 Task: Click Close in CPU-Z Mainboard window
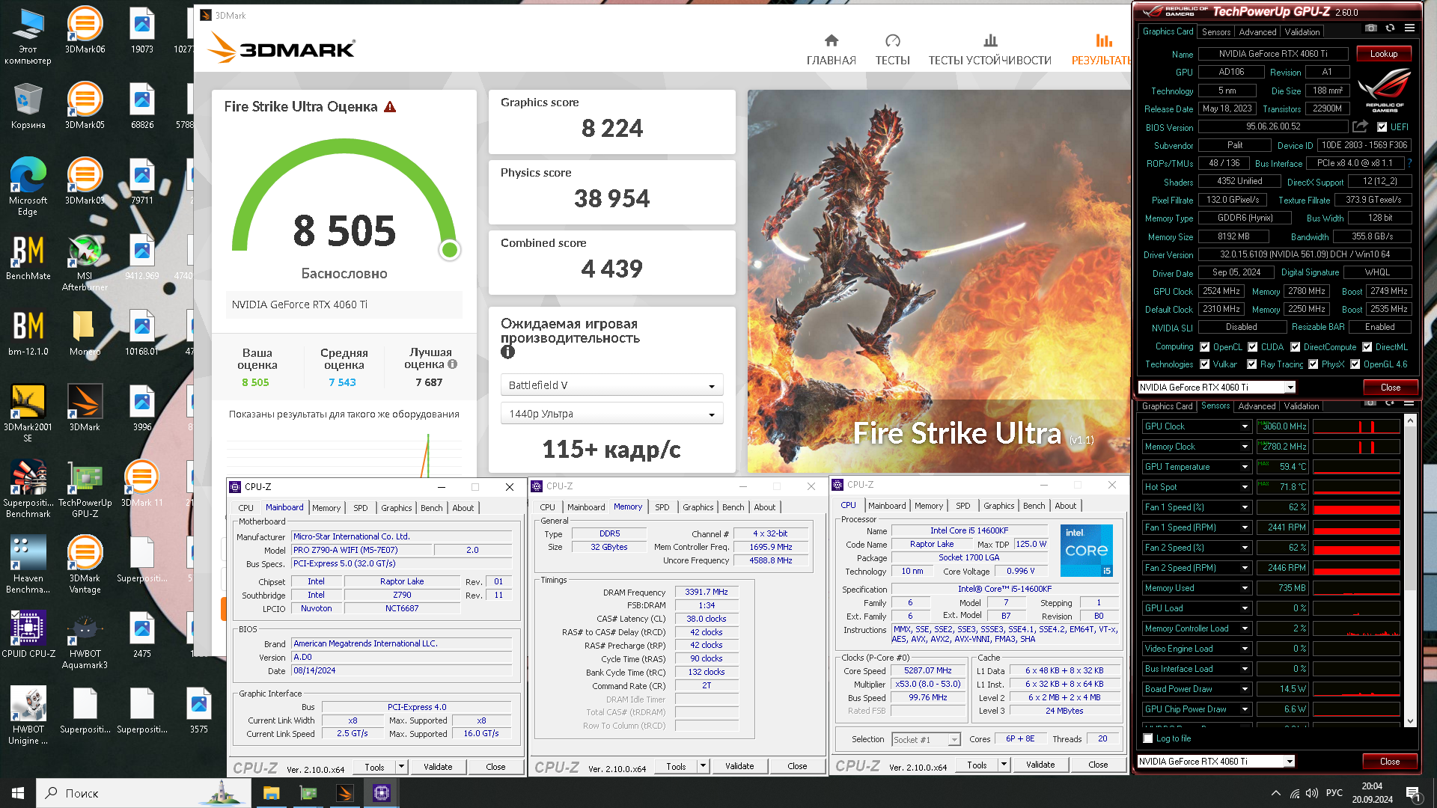tap(495, 767)
